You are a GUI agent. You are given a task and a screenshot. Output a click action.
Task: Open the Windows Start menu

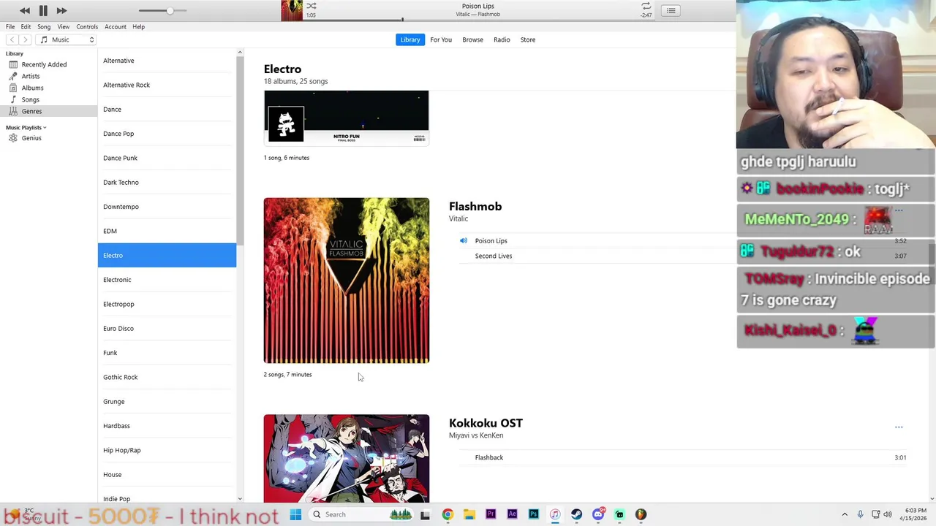point(295,514)
